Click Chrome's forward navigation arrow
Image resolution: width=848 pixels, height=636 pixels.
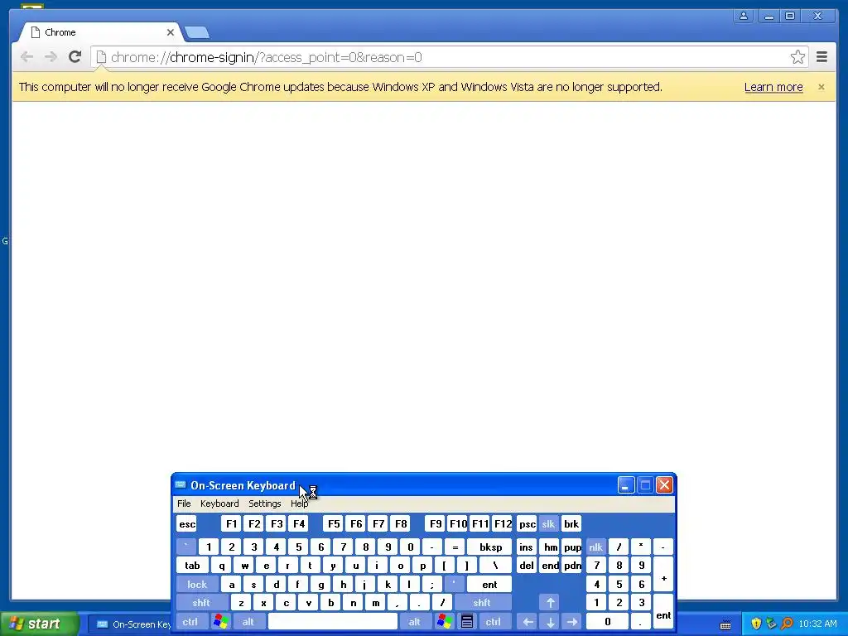point(51,57)
